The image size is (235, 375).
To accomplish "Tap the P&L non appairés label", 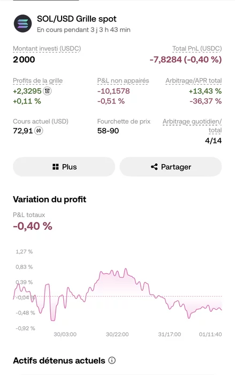I will click(123, 80).
